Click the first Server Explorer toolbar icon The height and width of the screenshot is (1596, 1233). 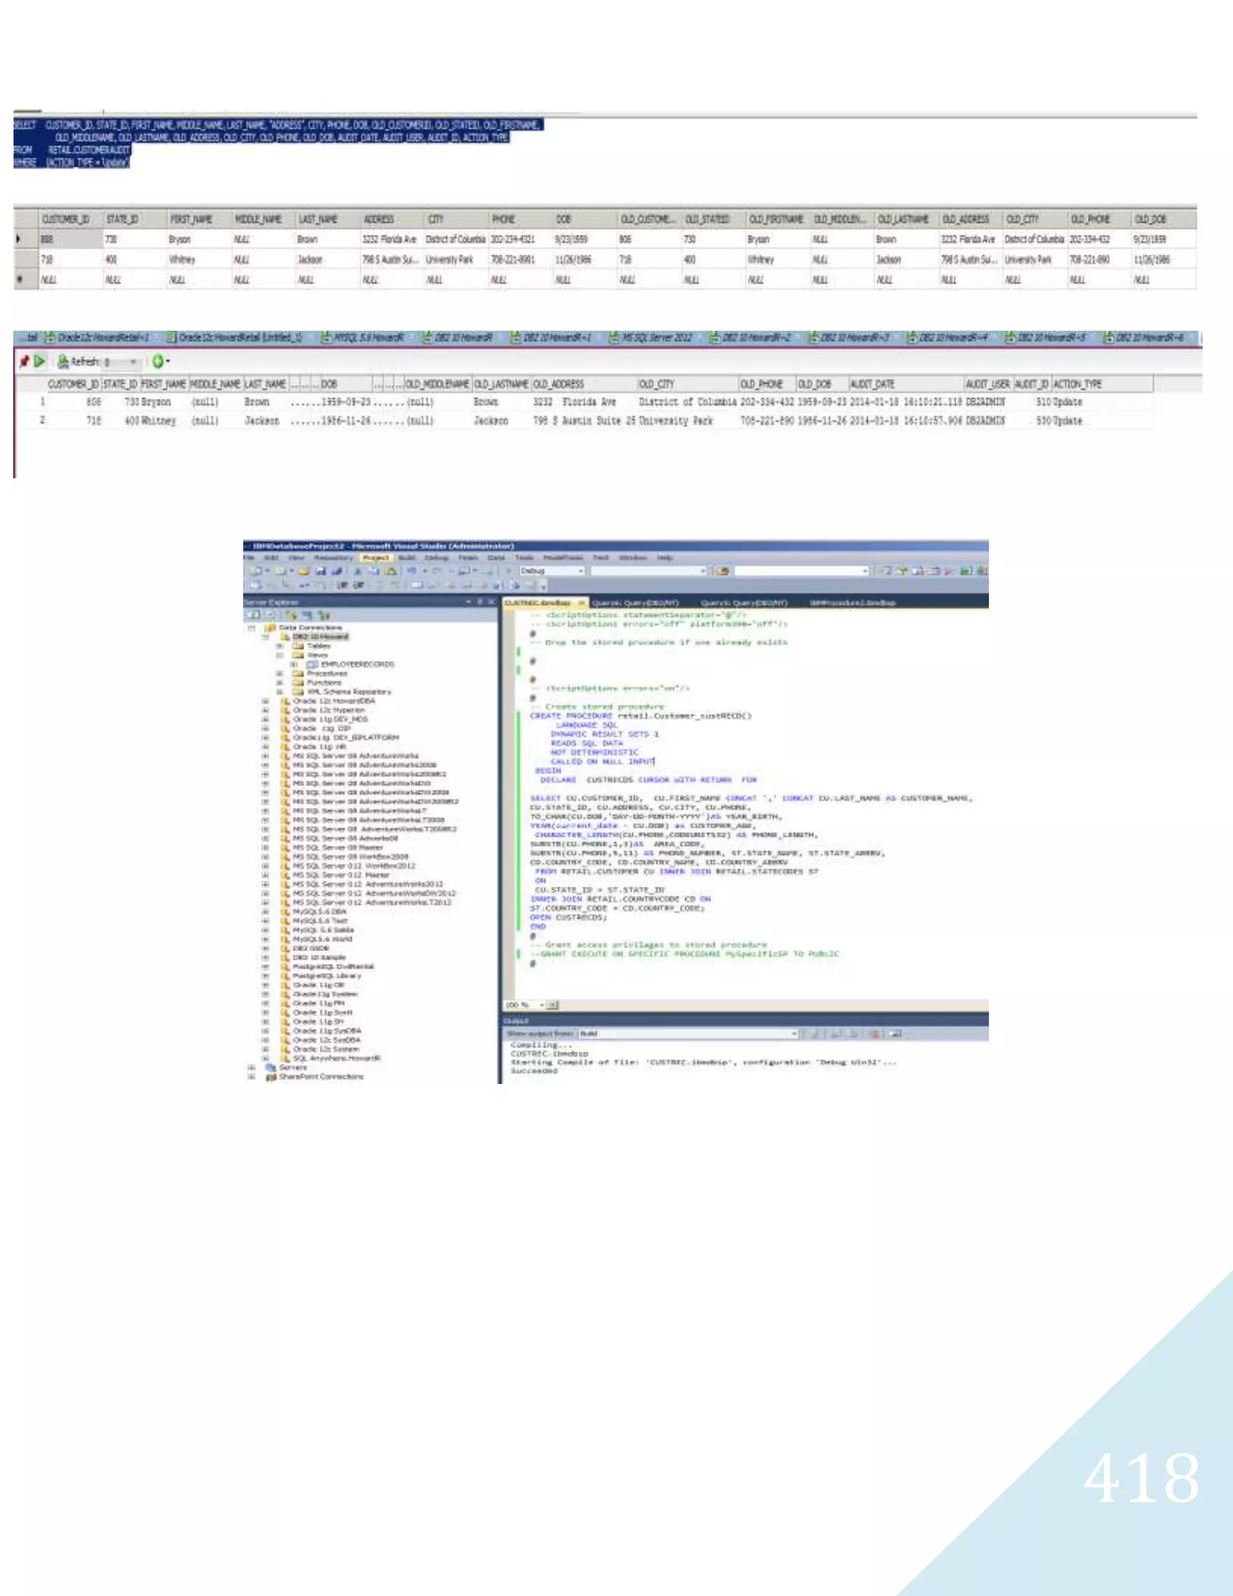(x=254, y=616)
